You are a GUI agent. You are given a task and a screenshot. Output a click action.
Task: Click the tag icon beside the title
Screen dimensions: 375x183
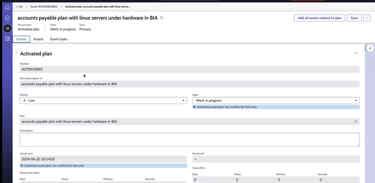[x=162, y=18]
